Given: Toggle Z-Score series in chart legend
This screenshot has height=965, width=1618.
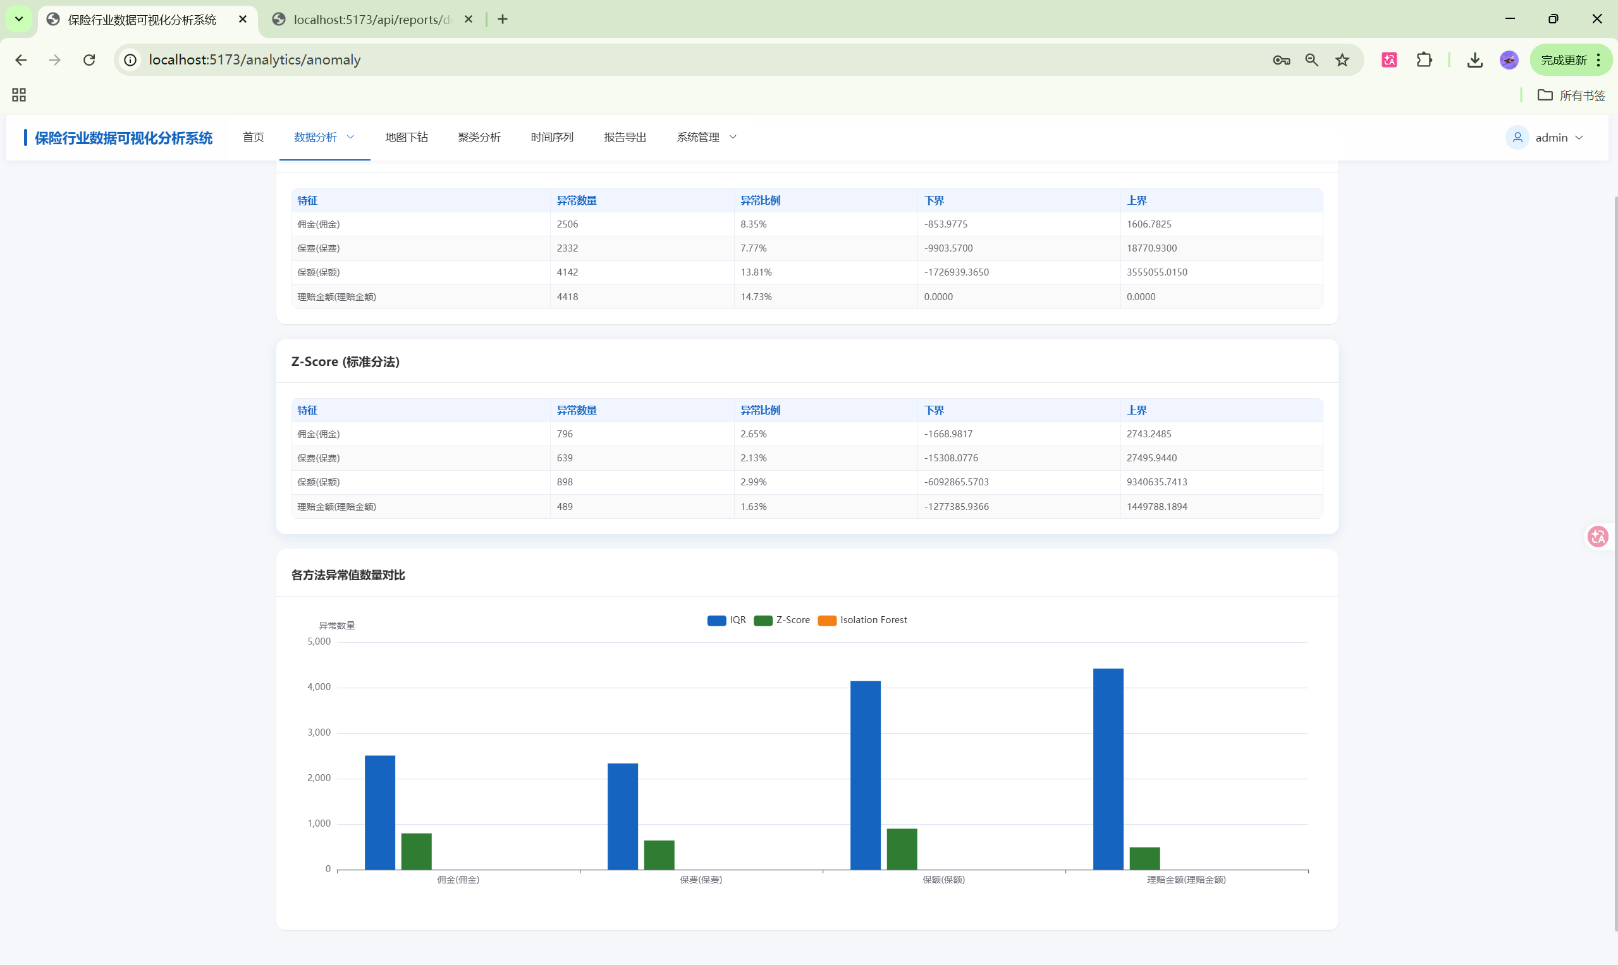Looking at the screenshot, I should pos(781,620).
